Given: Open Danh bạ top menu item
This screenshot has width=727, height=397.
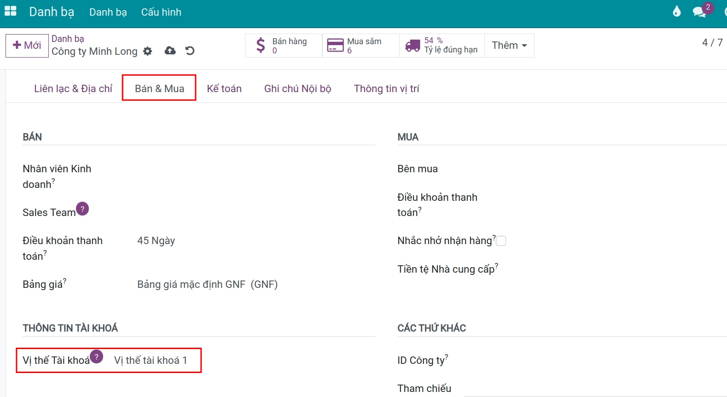Looking at the screenshot, I should click(x=108, y=12).
